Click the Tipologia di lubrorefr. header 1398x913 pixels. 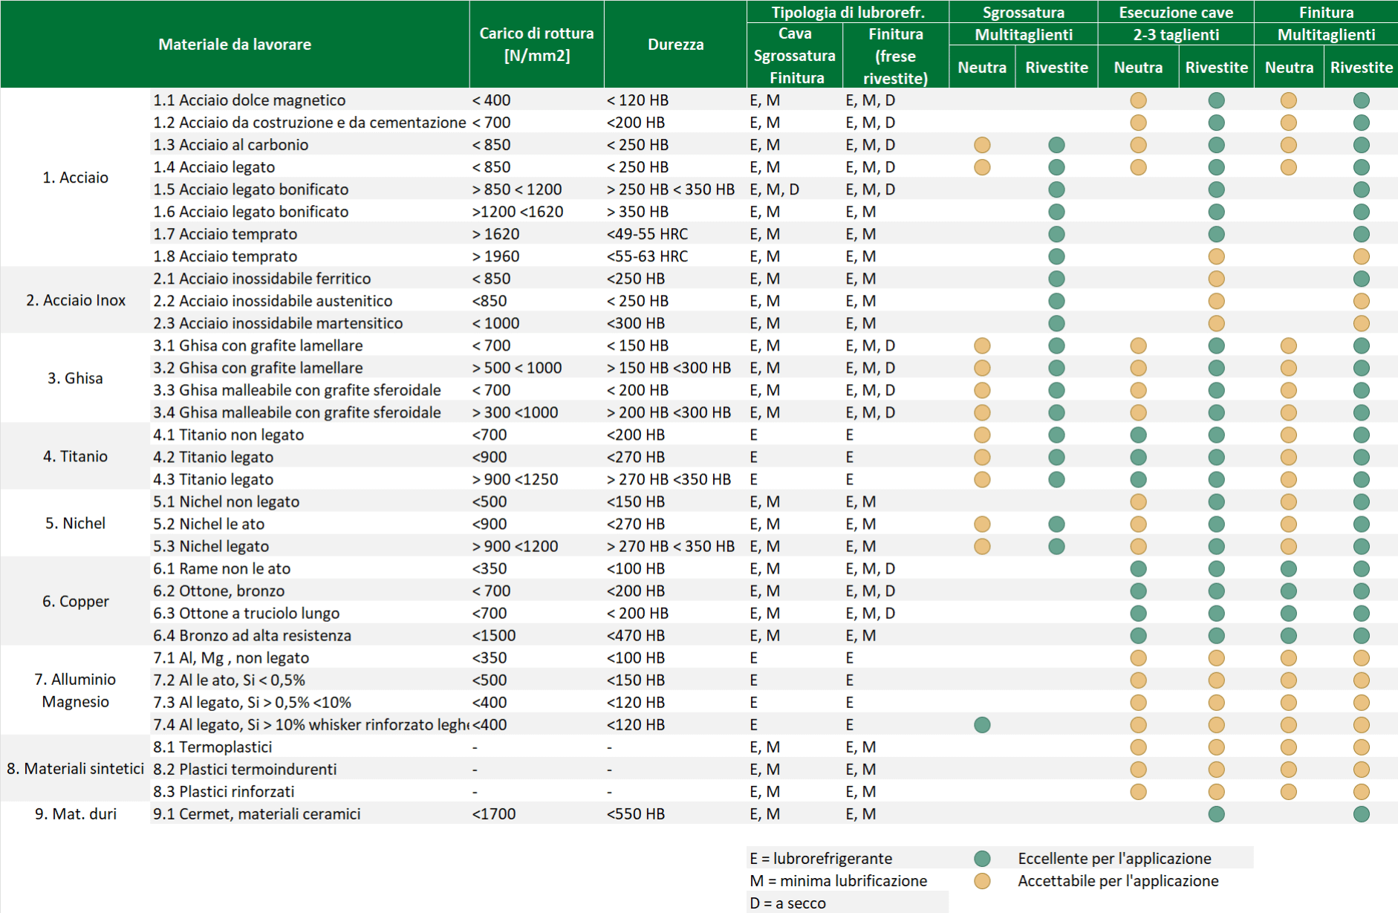(x=848, y=12)
